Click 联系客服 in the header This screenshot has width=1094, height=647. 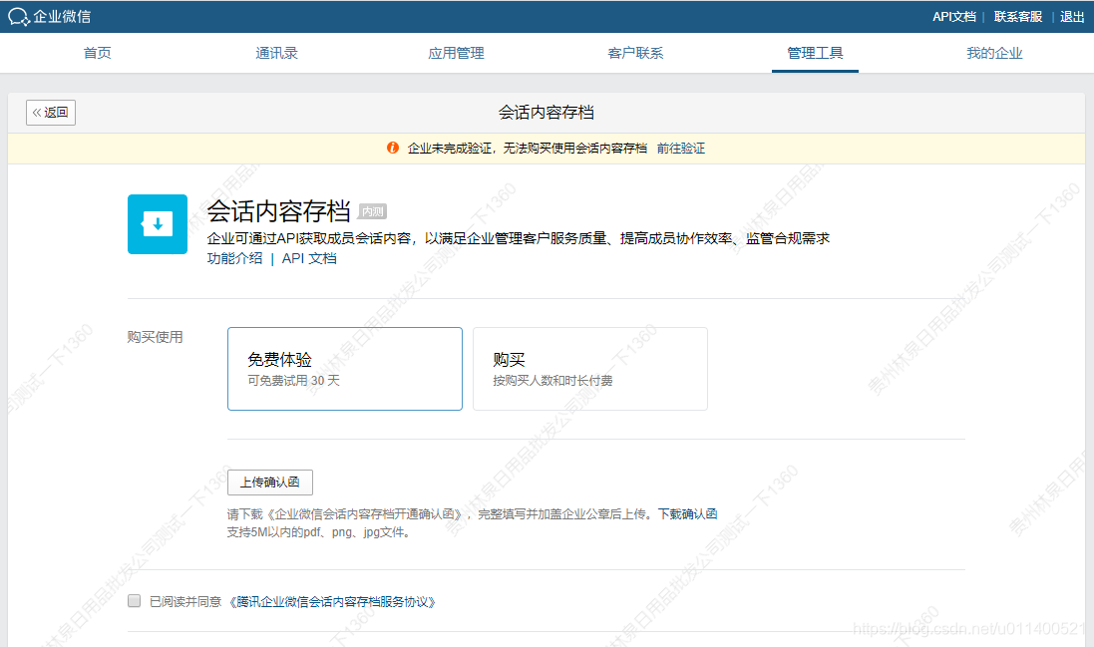[1018, 17]
